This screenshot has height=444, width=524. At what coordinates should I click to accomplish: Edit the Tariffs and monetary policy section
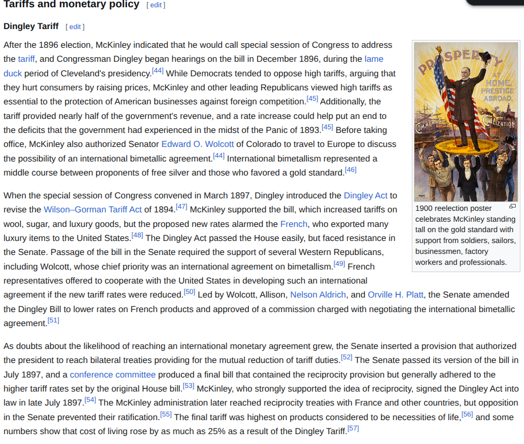[x=156, y=5]
